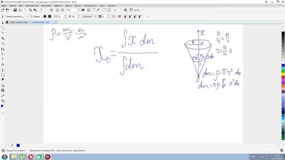Select the Eraser tool in toolbox
The width and height of the screenshot is (285, 160).
coord(3,80)
